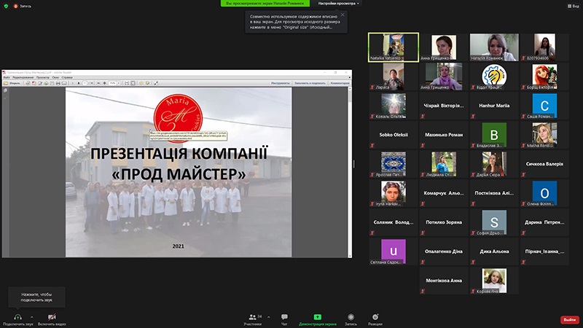This screenshot has height=328, width=583.
Task: Open the Participants panel icon
Action: tap(254, 316)
